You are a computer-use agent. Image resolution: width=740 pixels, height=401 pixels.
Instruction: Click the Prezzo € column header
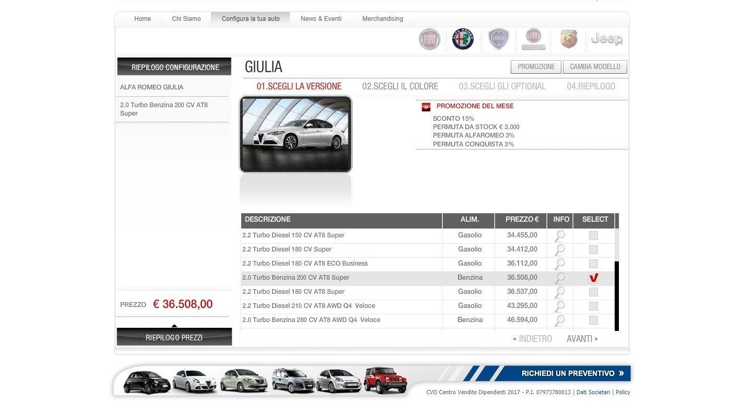tap(521, 220)
